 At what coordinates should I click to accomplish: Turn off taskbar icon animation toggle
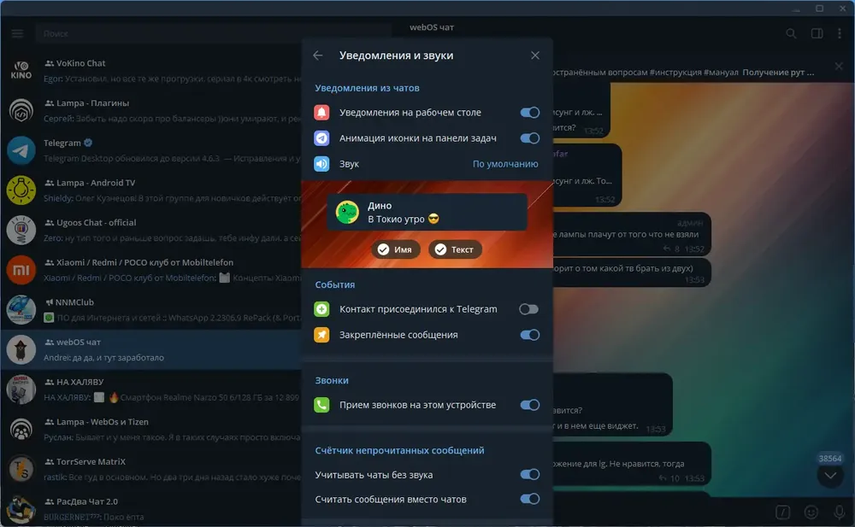[529, 138]
